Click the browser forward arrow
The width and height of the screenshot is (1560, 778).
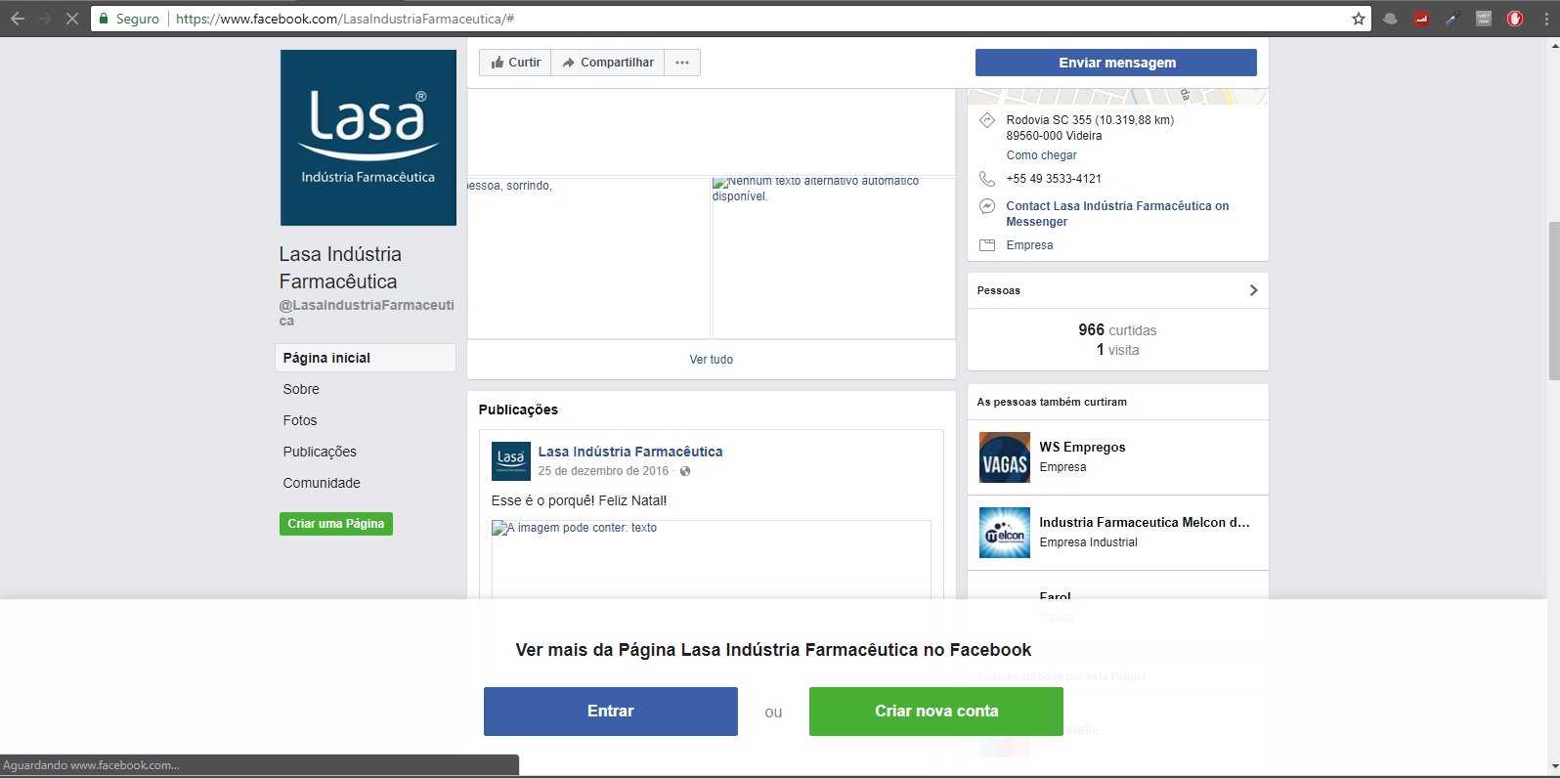click(45, 19)
